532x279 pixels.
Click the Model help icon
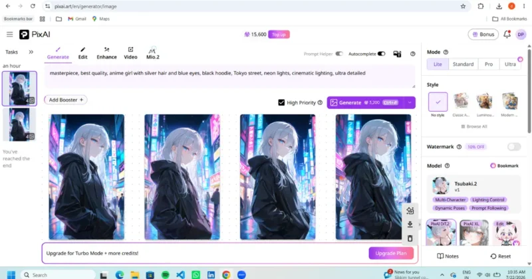pos(447,166)
